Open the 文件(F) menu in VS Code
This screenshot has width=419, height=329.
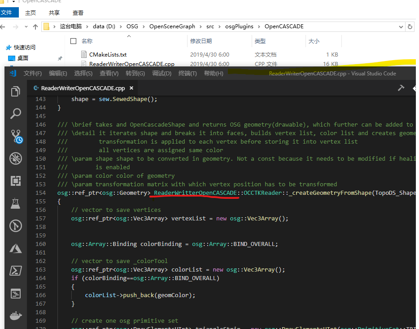click(x=33, y=73)
